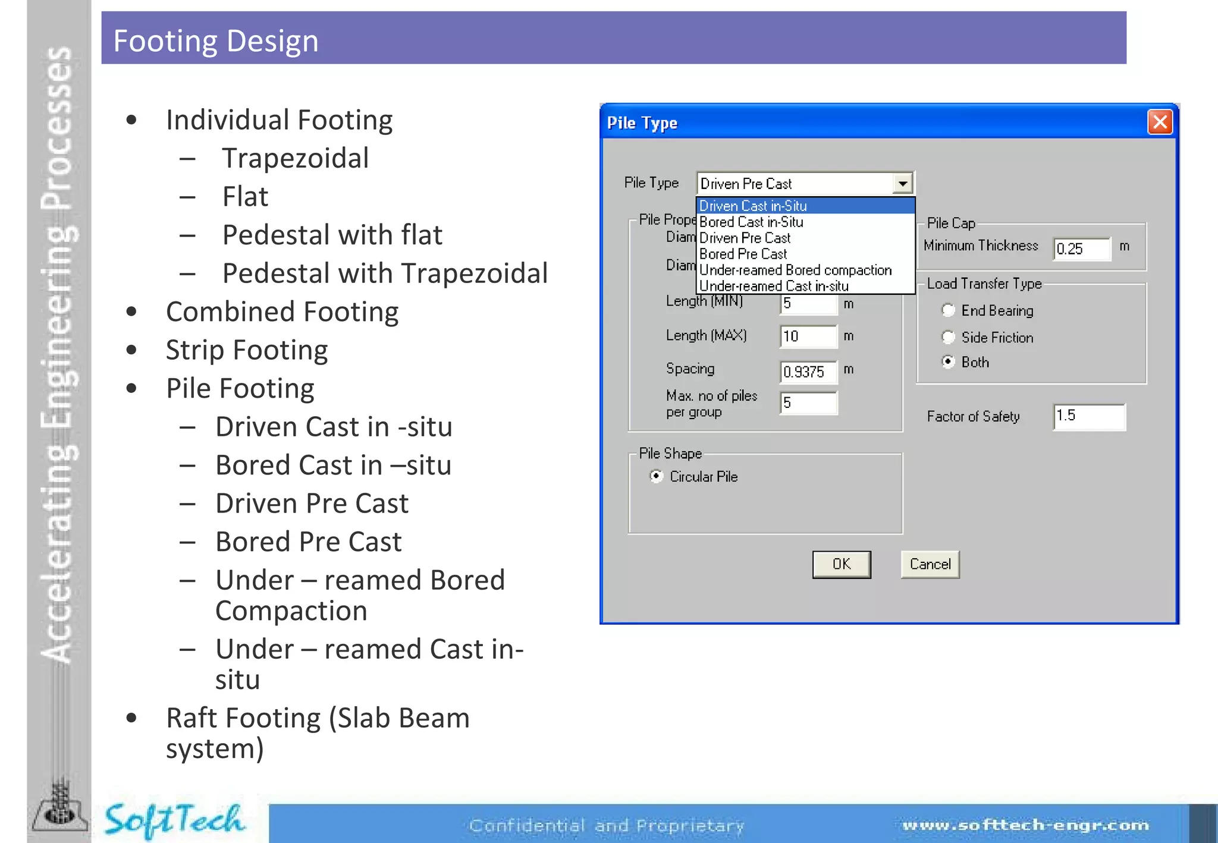
Task: Select End Bearing radio button
Action: 949,310
